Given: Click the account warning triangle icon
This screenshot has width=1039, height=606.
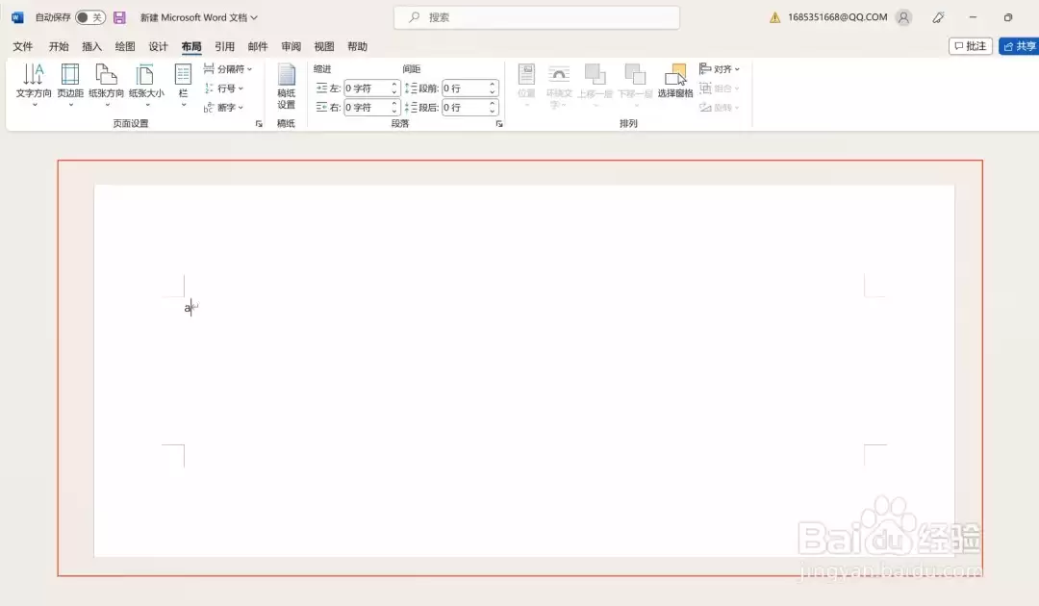Looking at the screenshot, I should (774, 17).
